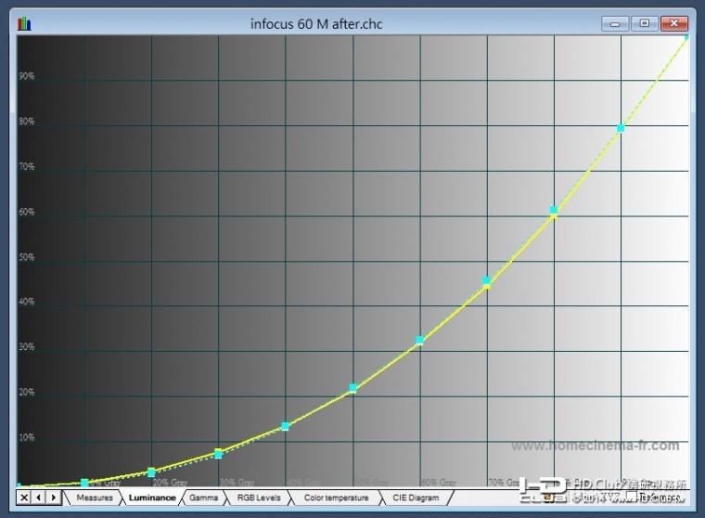This screenshot has height=518, width=705.
Task: Open the Gamma tab
Action: [204, 498]
